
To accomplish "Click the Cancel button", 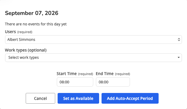I will click(x=40, y=98).
